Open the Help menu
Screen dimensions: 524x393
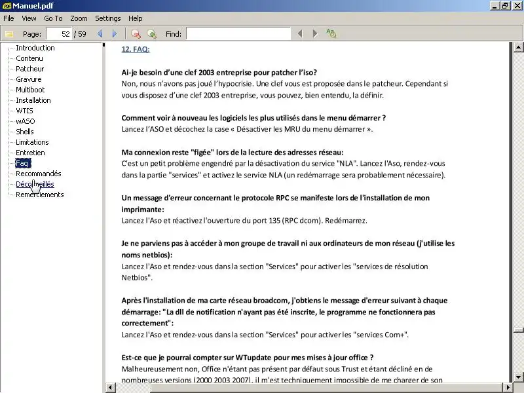(136, 18)
